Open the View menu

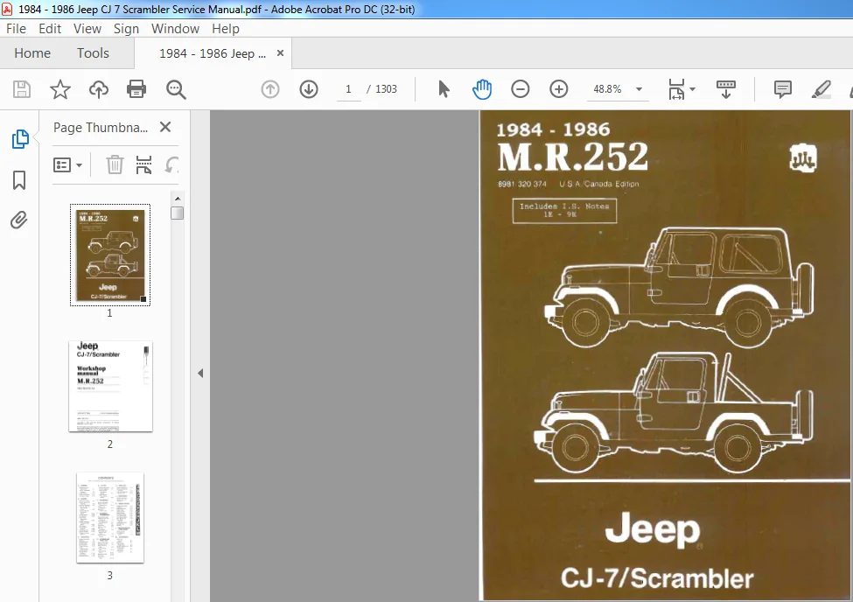pyautogui.click(x=87, y=29)
